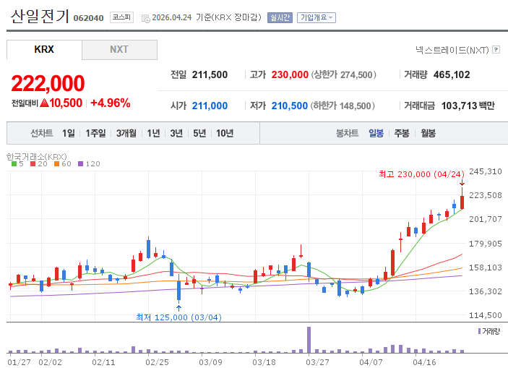The image size is (508, 368).
Task: Select the 1주일 line chart range
Action: (95, 133)
